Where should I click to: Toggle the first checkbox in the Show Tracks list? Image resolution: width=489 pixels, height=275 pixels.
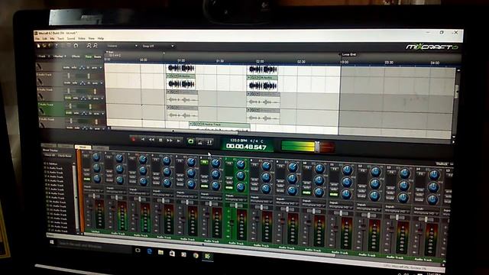pos(46,163)
